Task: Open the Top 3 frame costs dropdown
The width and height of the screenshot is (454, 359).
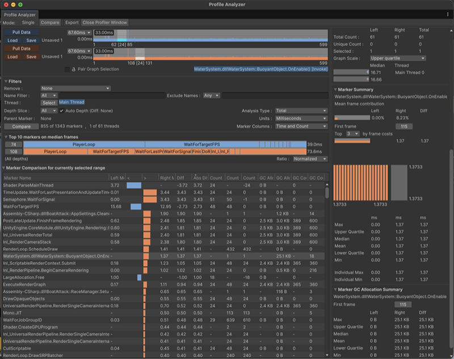Action: click(x=352, y=134)
